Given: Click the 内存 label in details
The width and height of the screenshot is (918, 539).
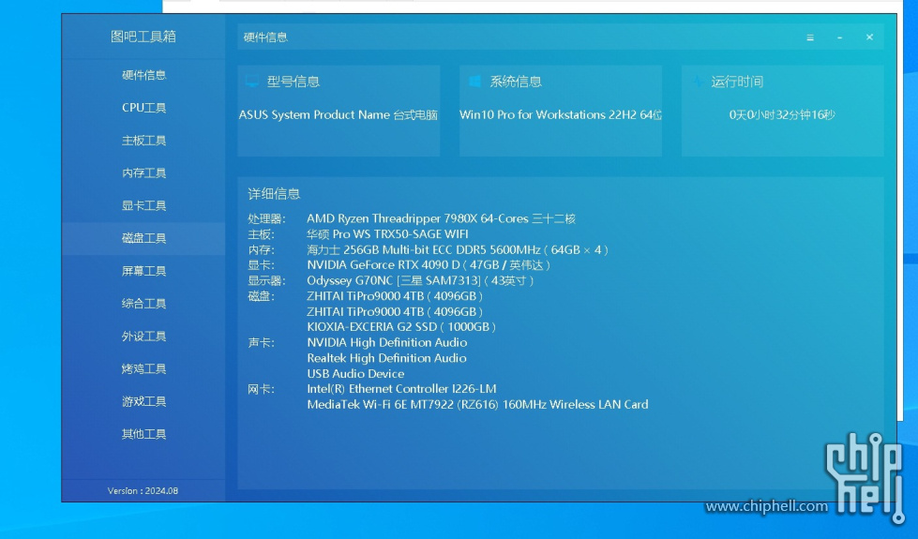Looking at the screenshot, I should click(x=261, y=250).
